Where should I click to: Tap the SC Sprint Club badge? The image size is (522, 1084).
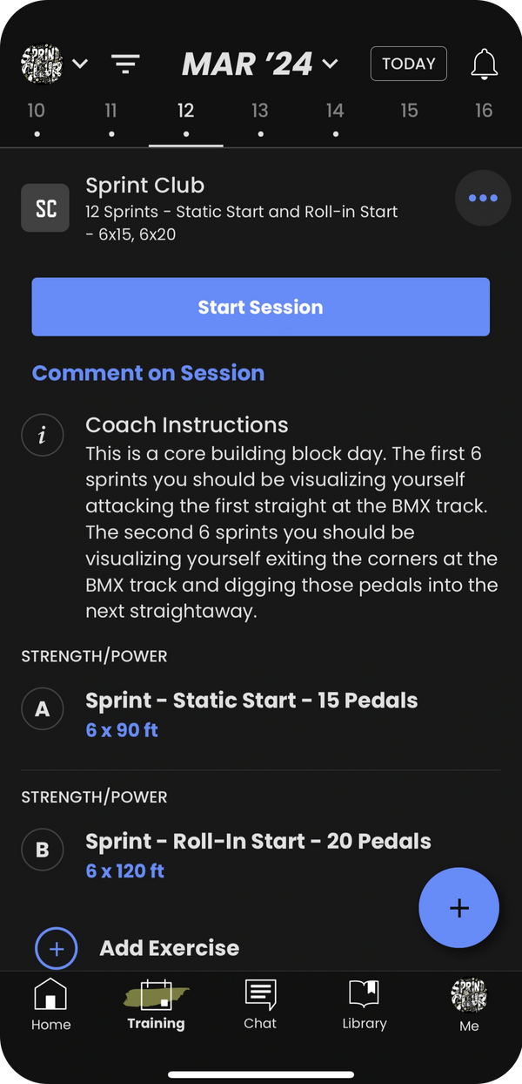click(x=45, y=209)
